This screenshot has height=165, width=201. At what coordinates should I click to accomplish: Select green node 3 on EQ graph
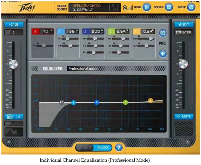click(125, 102)
